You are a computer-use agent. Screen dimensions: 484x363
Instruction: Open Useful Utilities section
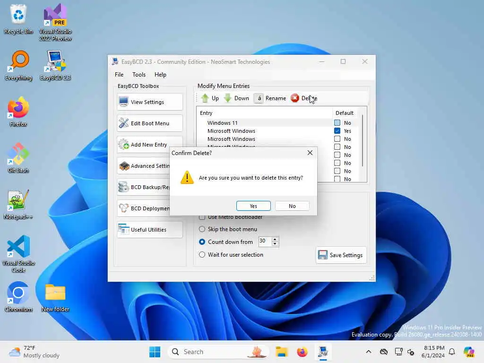(150, 230)
